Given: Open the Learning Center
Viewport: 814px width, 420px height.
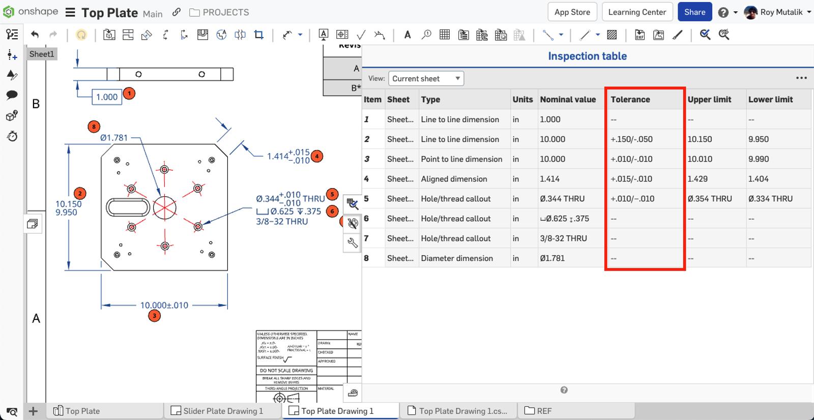Looking at the screenshot, I should [637, 12].
